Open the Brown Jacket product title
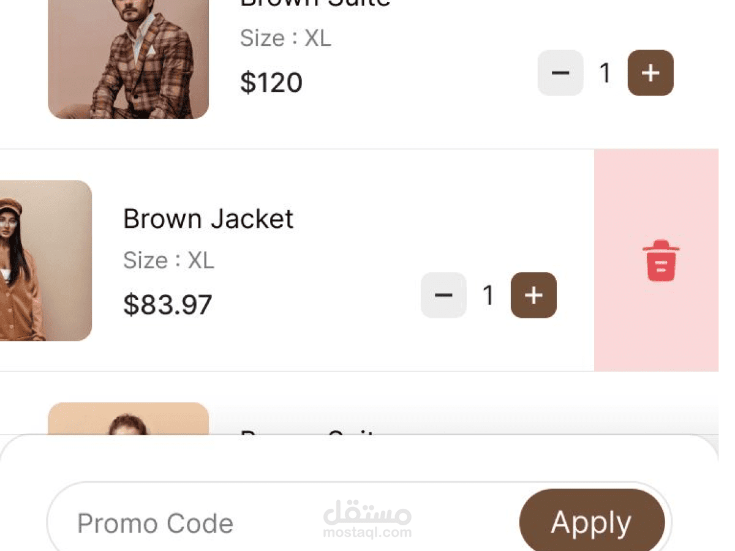Screen dimensions: 735x551 tap(208, 219)
